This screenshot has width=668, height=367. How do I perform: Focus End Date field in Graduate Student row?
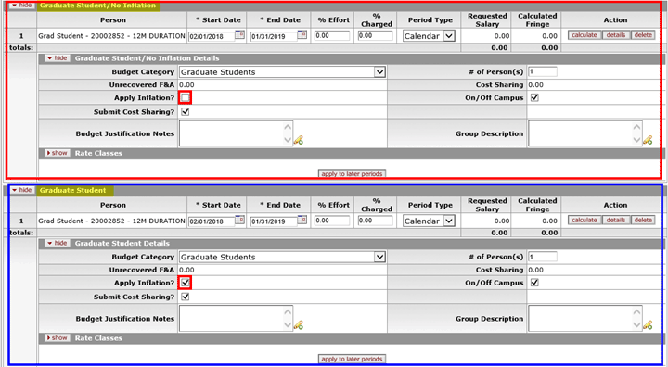(274, 221)
